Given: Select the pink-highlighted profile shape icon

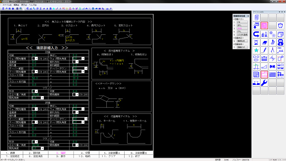Looking at the screenshot, I should (x=264, y=25).
